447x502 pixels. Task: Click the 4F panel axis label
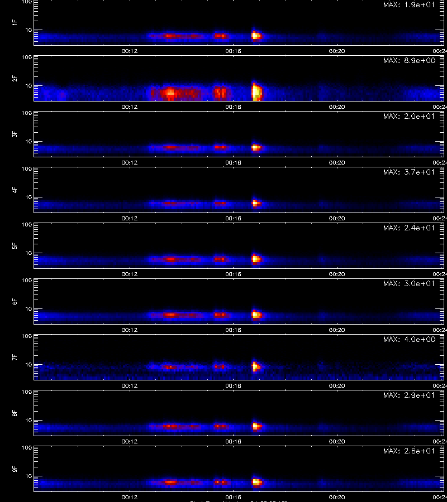coord(15,190)
